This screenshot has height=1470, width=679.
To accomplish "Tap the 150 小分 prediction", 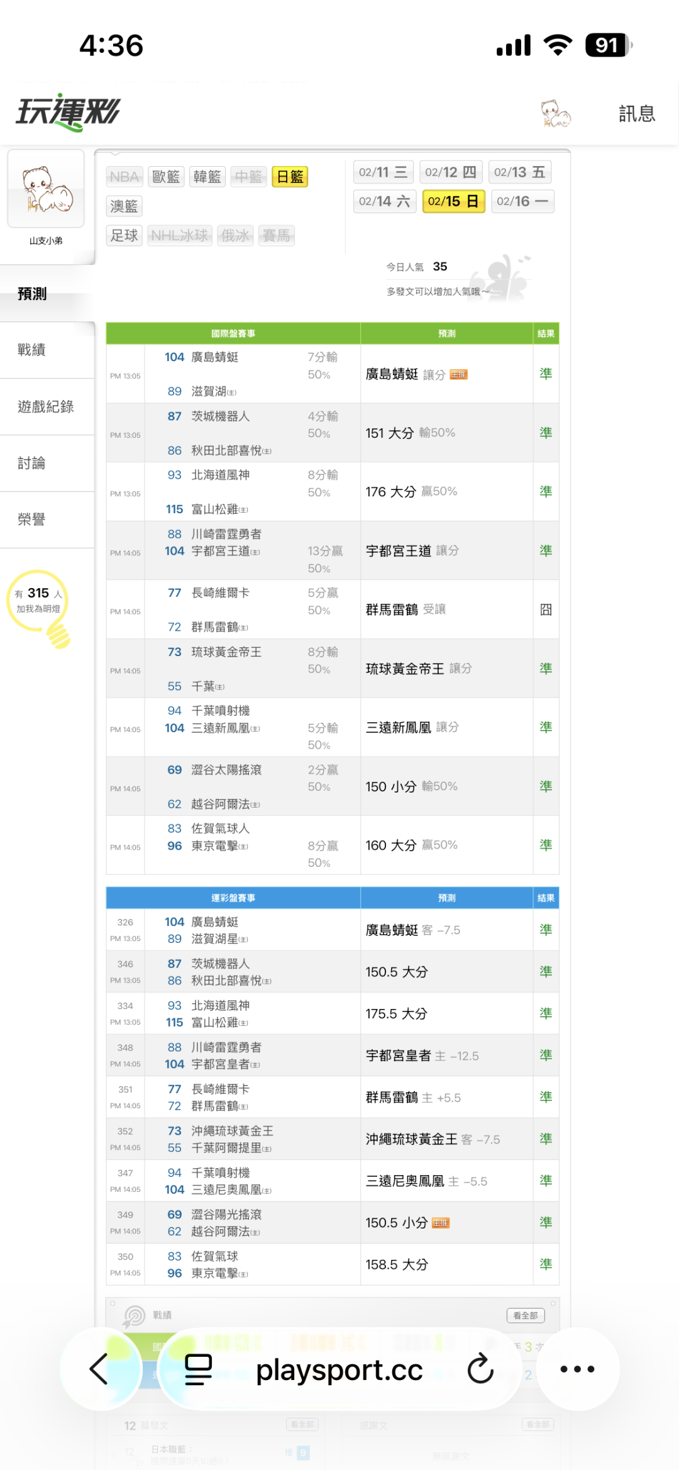I will click(x=411, y=786).
